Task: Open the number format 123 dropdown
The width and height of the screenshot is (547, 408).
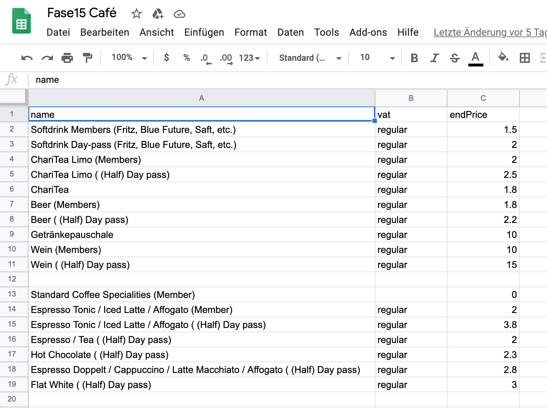Action: pyautogui.click(x=250, y=58)
